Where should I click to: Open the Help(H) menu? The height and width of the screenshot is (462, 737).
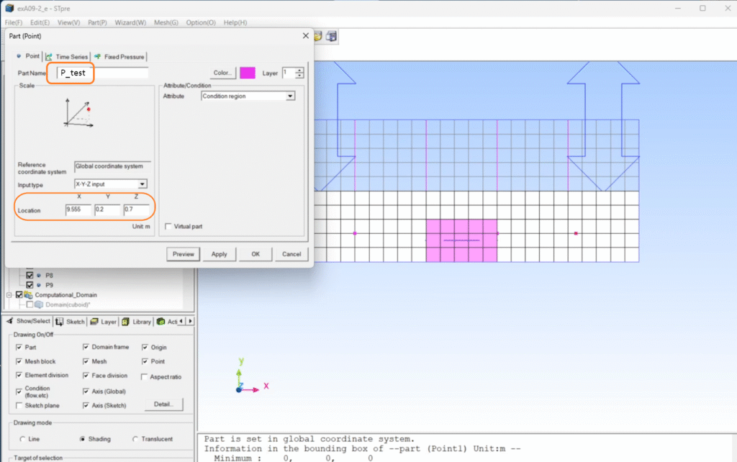(235, 22)
